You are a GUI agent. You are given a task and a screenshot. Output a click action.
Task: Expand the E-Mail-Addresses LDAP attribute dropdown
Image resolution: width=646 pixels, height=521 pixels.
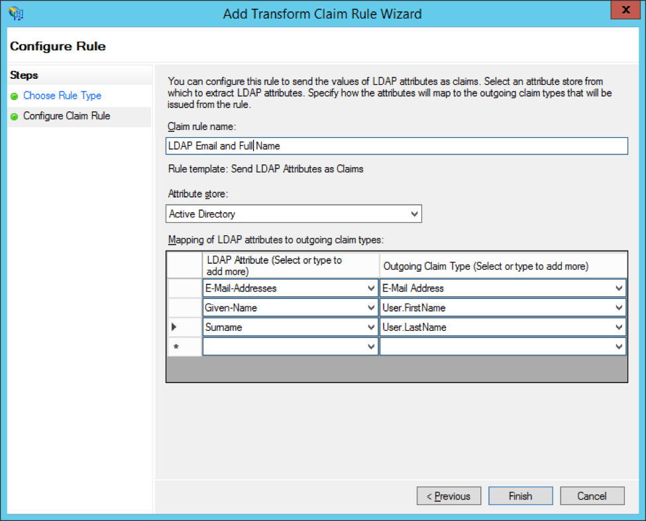tap(371, 288)
